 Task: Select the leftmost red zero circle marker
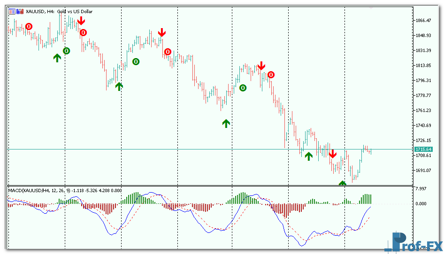click(29, 27)
